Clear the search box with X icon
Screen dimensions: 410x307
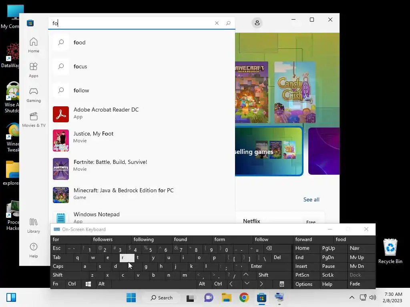(217, 23)
